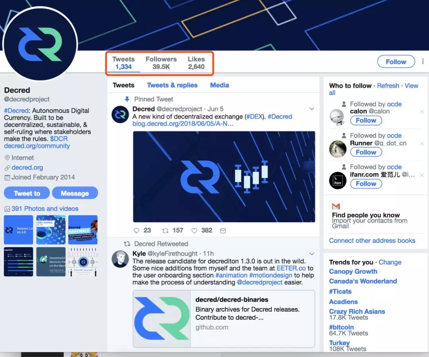Open Kyle's profile avatar
Image resolution: width=429 pixels, height=357 pixels.
tap(120, 259)
